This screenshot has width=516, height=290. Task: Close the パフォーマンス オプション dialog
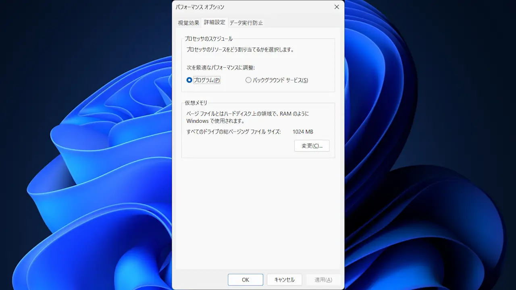[x=337, y=7]
